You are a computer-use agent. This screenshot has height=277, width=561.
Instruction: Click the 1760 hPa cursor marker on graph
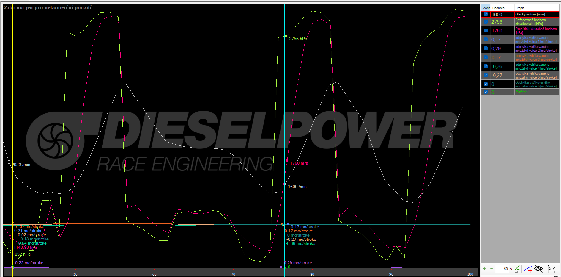(287, 161)
